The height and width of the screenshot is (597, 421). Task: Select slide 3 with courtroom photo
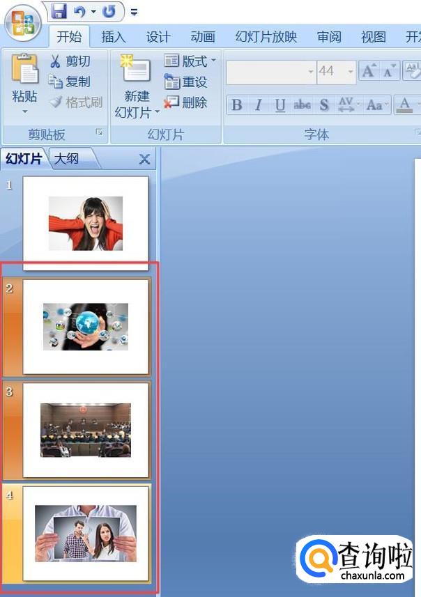pos(86,431)
